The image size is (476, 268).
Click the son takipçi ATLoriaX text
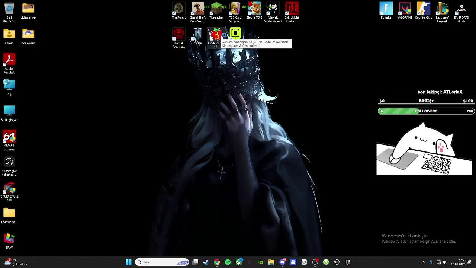click(x=440, y=92)
